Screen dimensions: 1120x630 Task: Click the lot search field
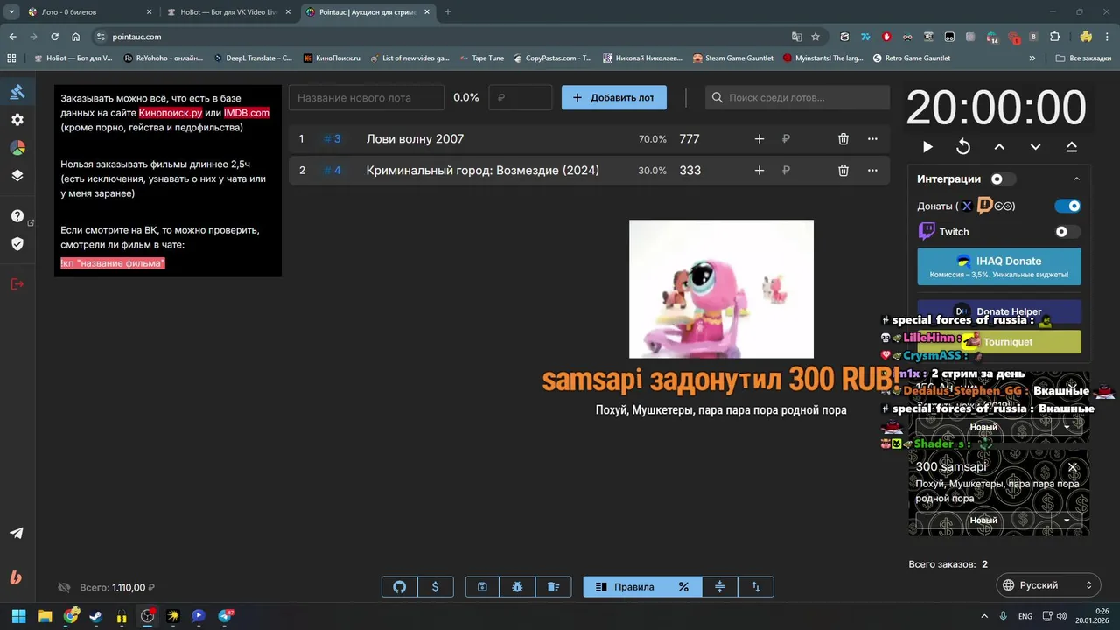797,98
